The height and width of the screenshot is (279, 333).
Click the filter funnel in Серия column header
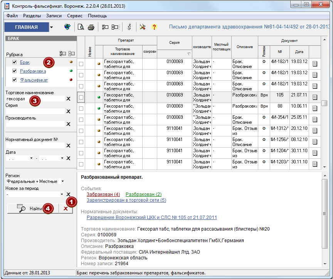(x=189, y=54)
